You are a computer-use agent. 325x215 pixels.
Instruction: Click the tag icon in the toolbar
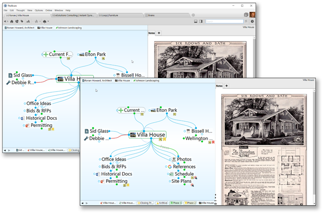click(x=22, y=21)
